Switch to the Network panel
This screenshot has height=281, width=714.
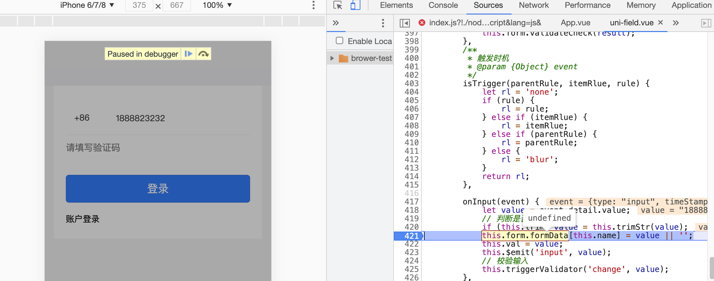[534, 5]
